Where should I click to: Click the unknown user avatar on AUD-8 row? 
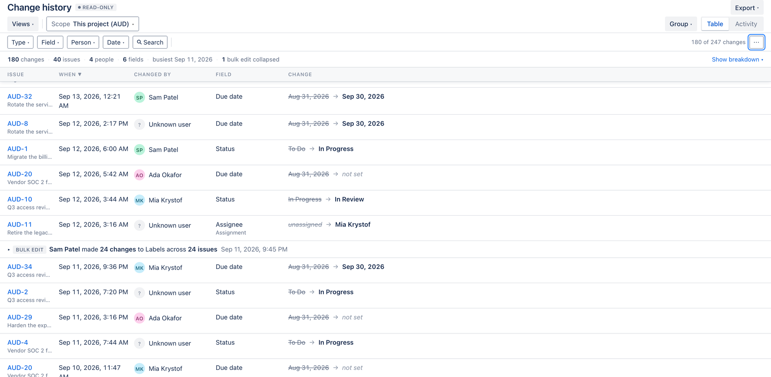click(x=140, y=125)
